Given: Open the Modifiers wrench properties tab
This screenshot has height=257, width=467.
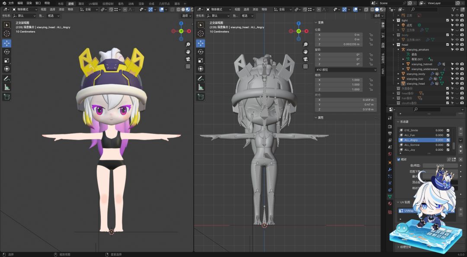Looking at the screenshot, I should [x=390, y=169].
